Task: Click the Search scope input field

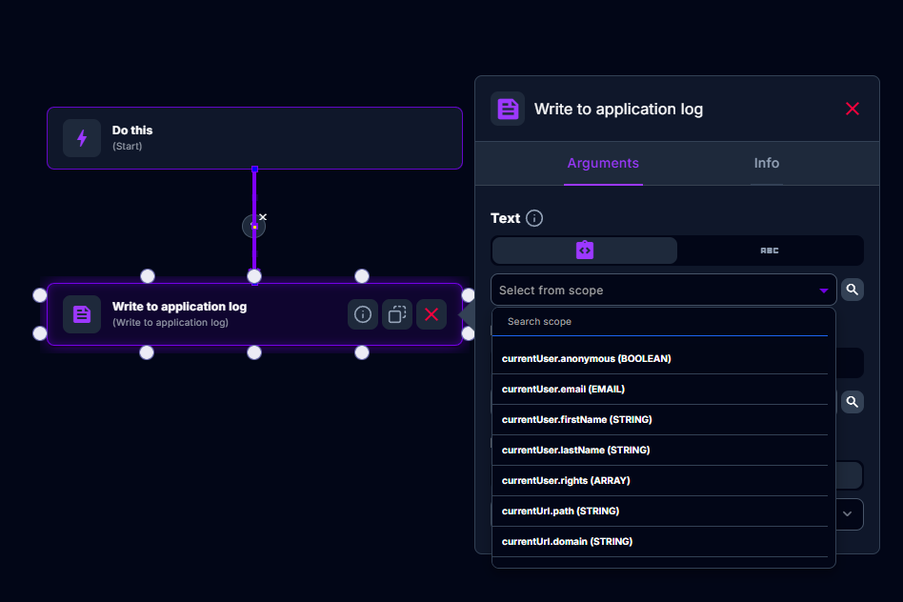Action: coord(662,322)
